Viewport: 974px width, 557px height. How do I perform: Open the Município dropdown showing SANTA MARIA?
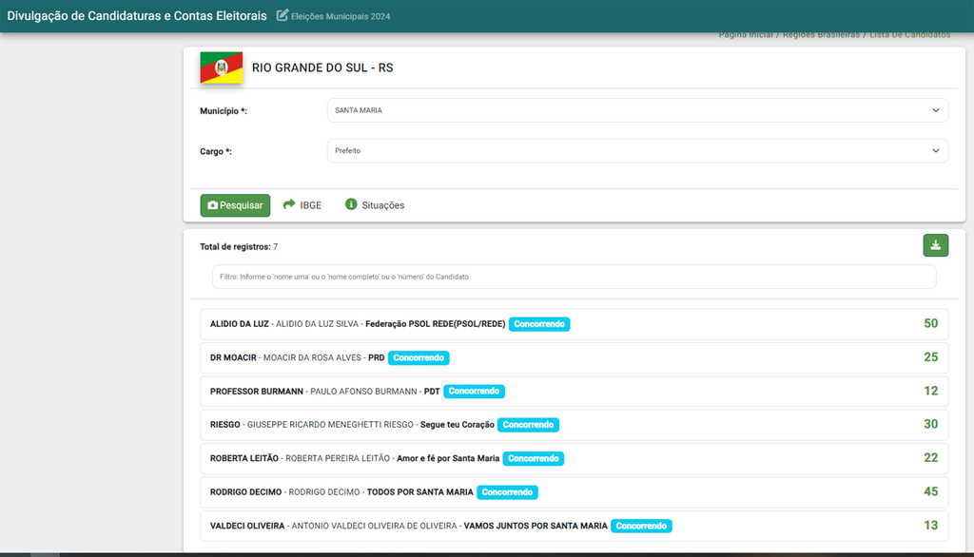636,110
